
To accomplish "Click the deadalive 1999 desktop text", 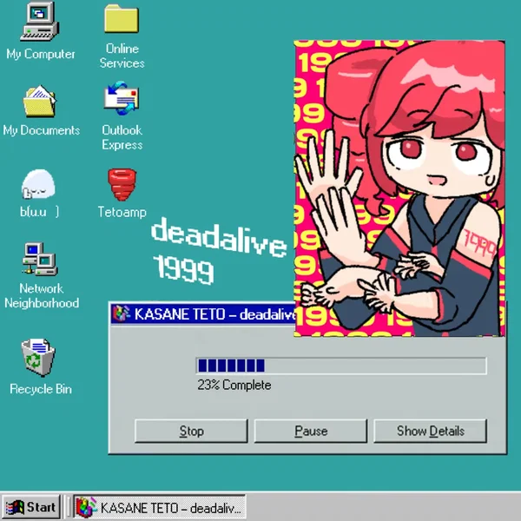I will click(x=218, y=251).
